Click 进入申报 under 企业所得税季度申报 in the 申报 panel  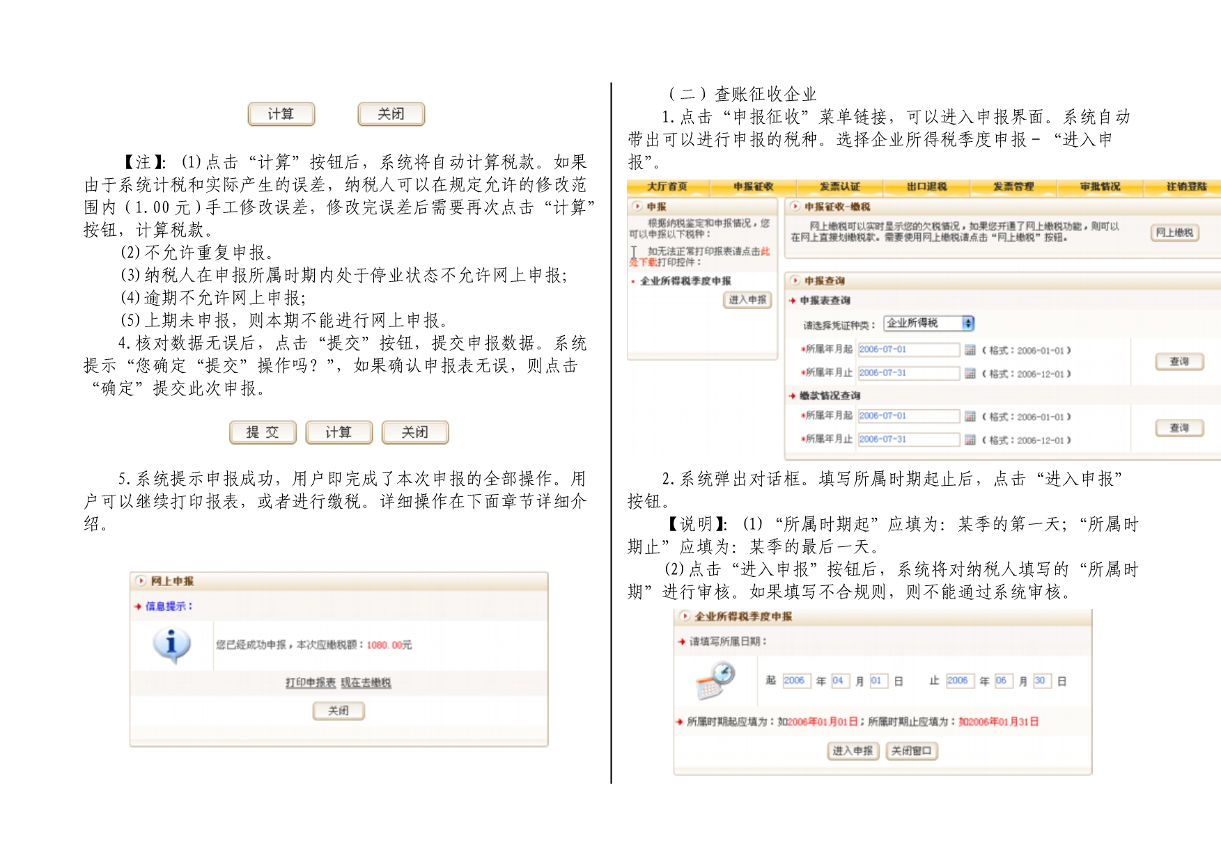tap(747, 300)
